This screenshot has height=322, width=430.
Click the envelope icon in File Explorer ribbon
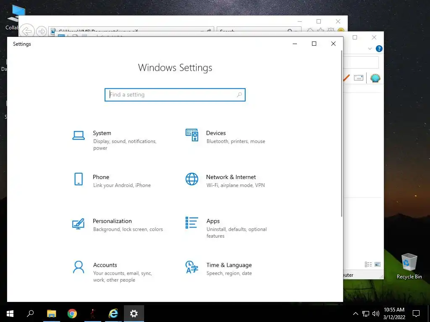click(x=359, y=78)
